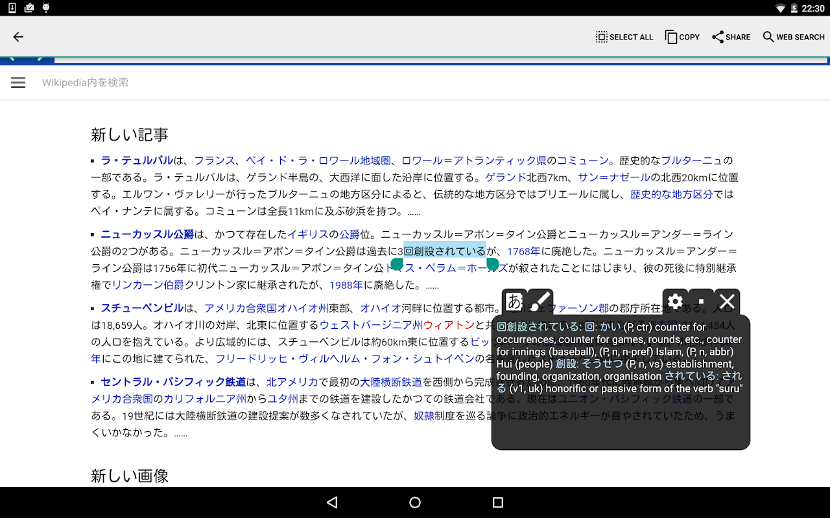Viewport: 830px width, 518px height.
Task: Tap the highlighted 回創設されている text
Action: (x=444, y=251)
